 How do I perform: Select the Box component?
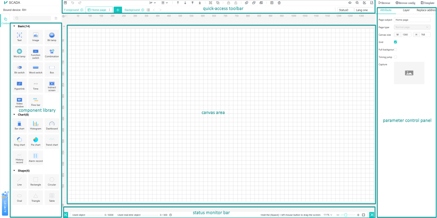(x=52, y=69)
